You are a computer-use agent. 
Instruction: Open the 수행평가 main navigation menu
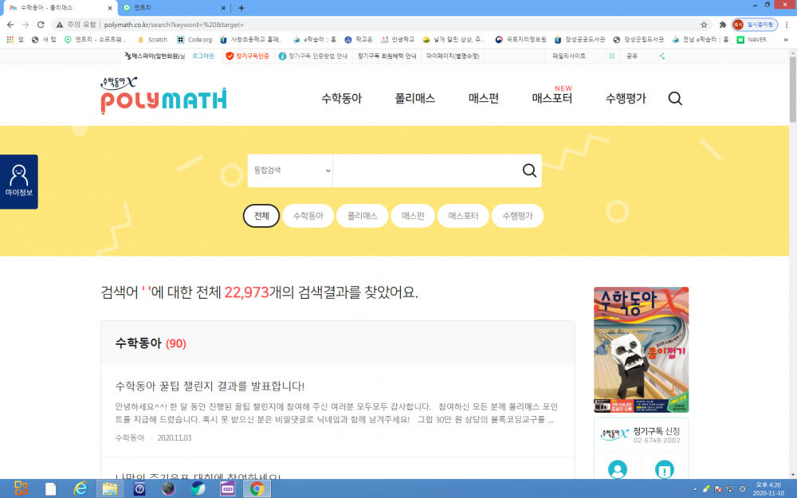click(626, 98)
